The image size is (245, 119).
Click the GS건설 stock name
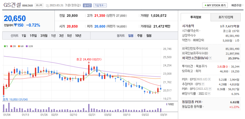(12, 5)
